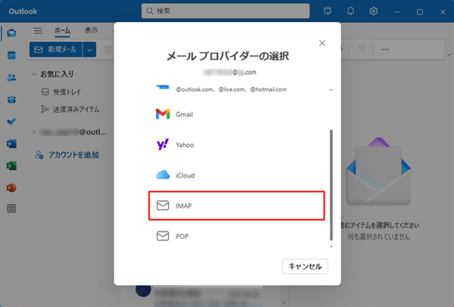The image size is (454, 307).
Task: Open Calendar in the Outlook sidebar
Action: coord(11,55)
